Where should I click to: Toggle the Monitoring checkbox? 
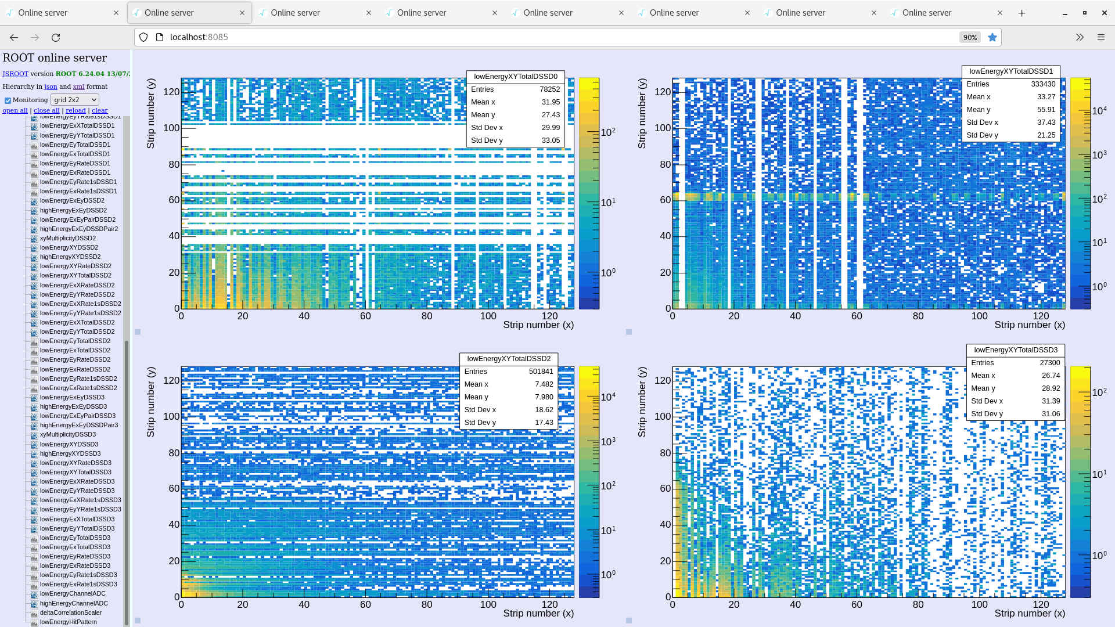coord(8,100)
